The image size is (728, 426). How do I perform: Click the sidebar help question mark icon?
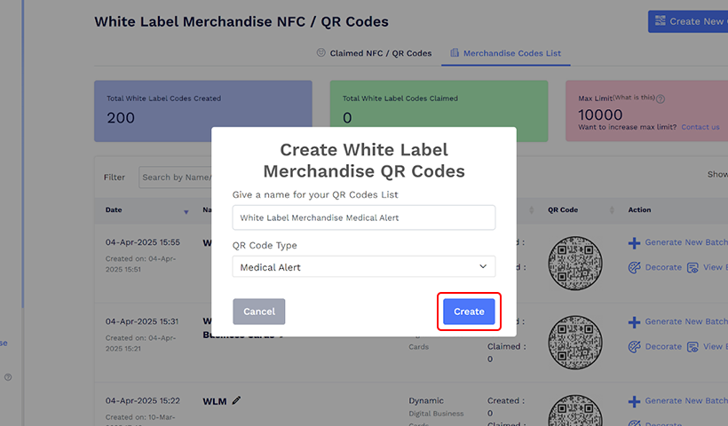tap(8, 377)
